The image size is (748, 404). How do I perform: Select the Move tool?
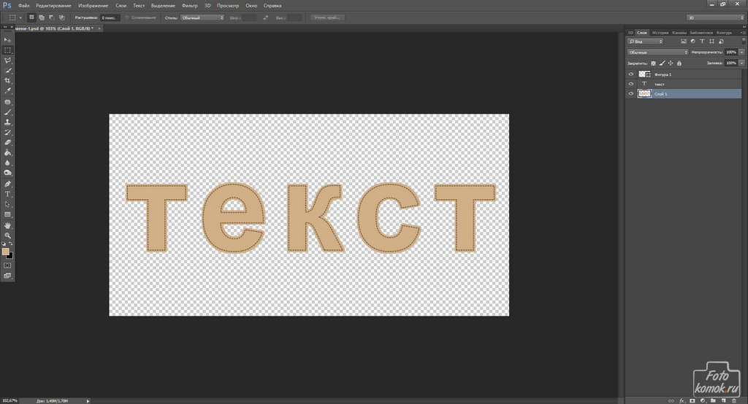point(7,39)
